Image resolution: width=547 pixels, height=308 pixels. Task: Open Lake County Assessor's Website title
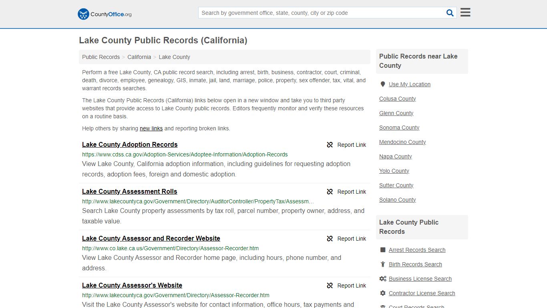(x=132, y=285)
